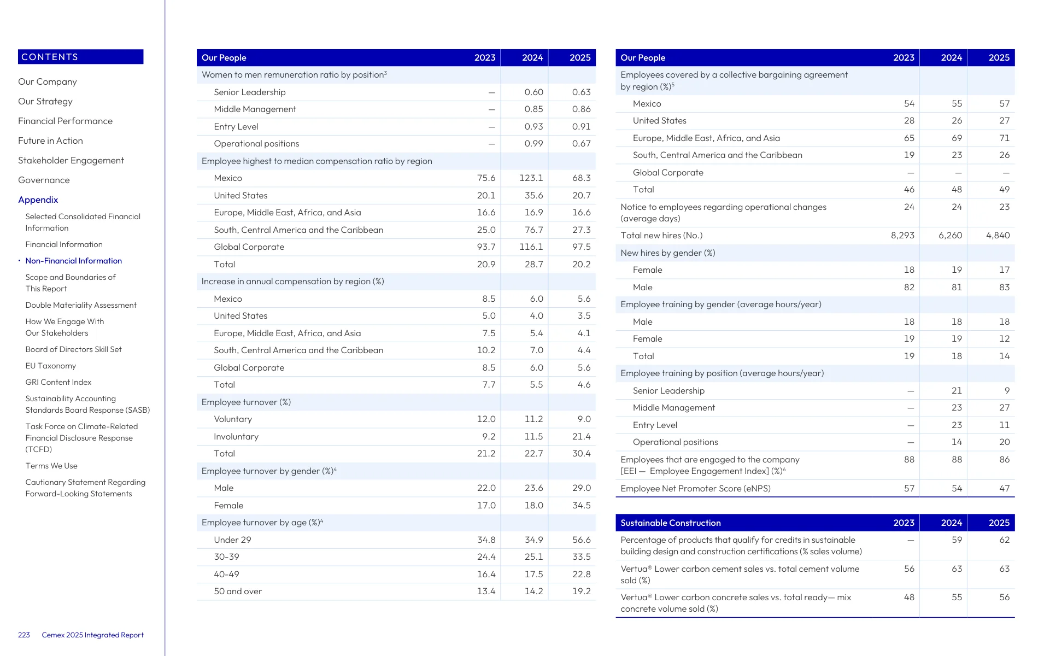
Task: Select the Non-Financial Information entry
Action: coord(74,261)
